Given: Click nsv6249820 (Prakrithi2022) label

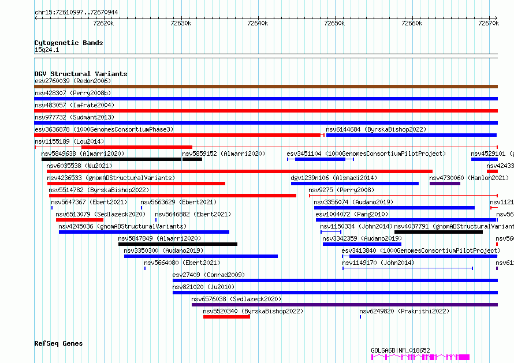Looking at the screenshot, I should coord(404,311).
